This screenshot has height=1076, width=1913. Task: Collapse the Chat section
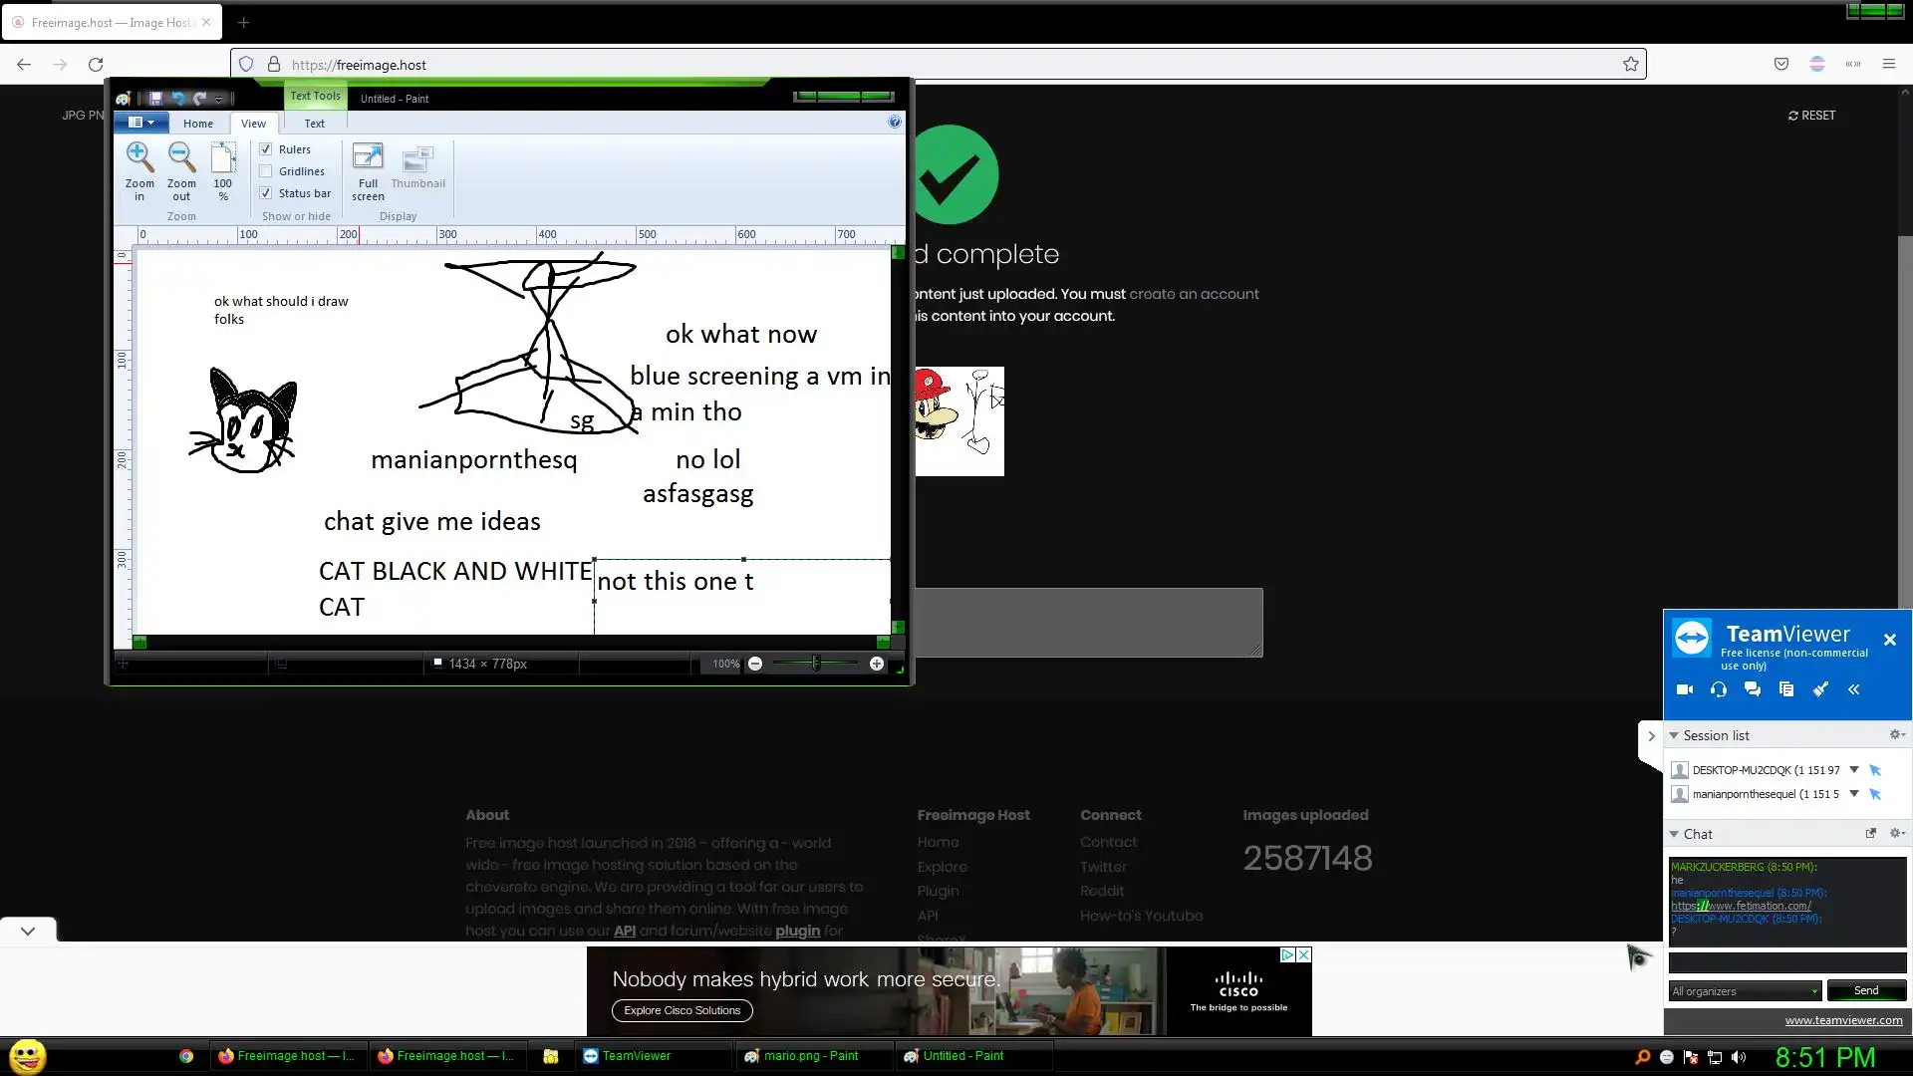point(1675,834)
